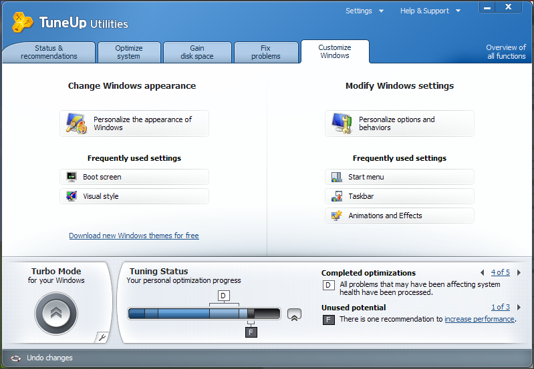Click the D badge under Completed optimizations
The width and height of the screenshot is (534, 369).
328,286
